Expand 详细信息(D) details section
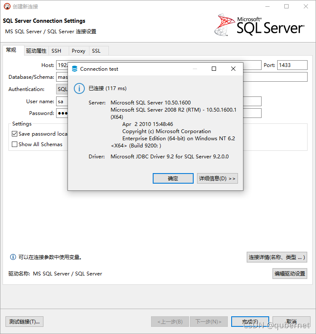Viewport: 316px width, 334px height. pyautogui.click(x=217, y=178)
